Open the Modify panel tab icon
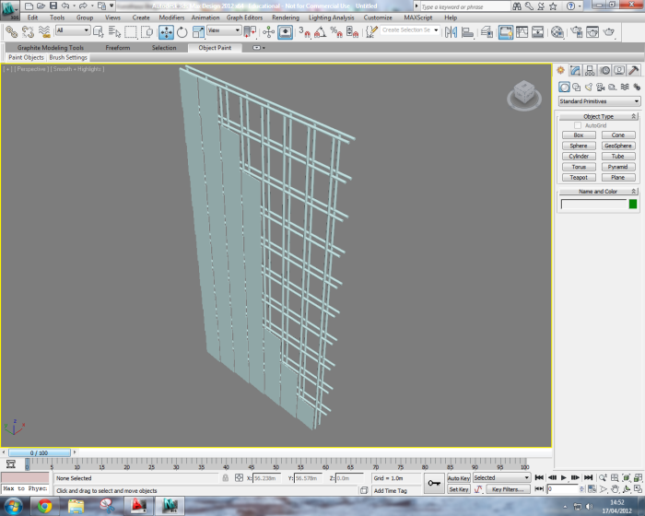Screen dimensions: 645x516 pyautogui.click(x=575, y=70)
